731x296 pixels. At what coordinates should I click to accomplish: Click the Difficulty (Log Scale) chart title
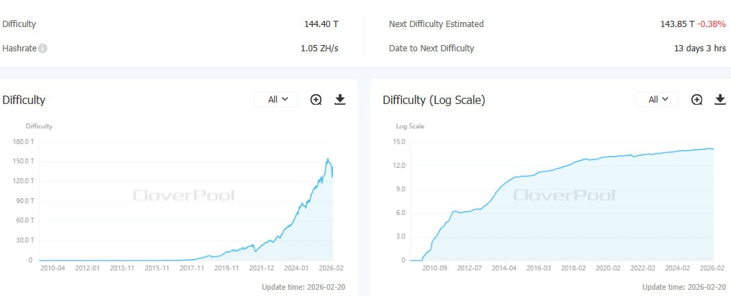(434, 101)
